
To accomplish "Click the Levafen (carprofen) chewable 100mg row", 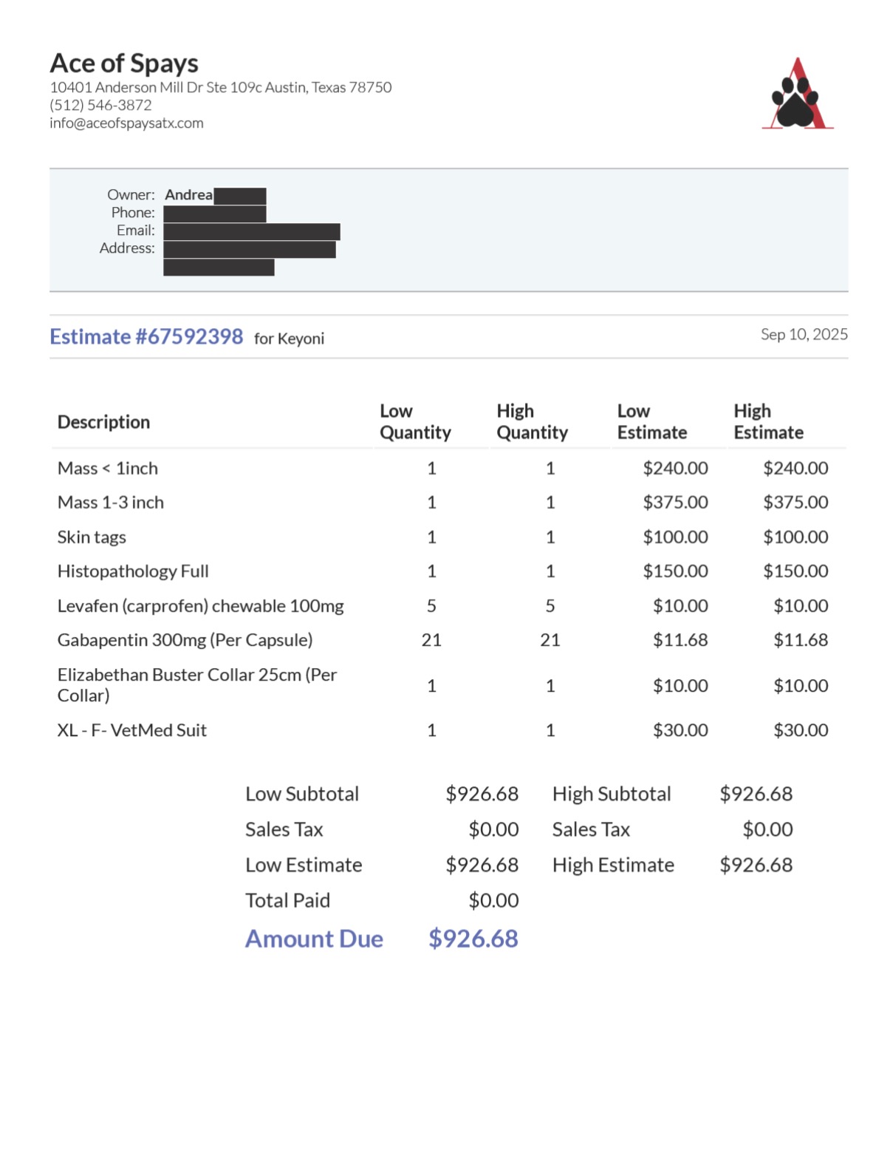I will click(200, 606).
